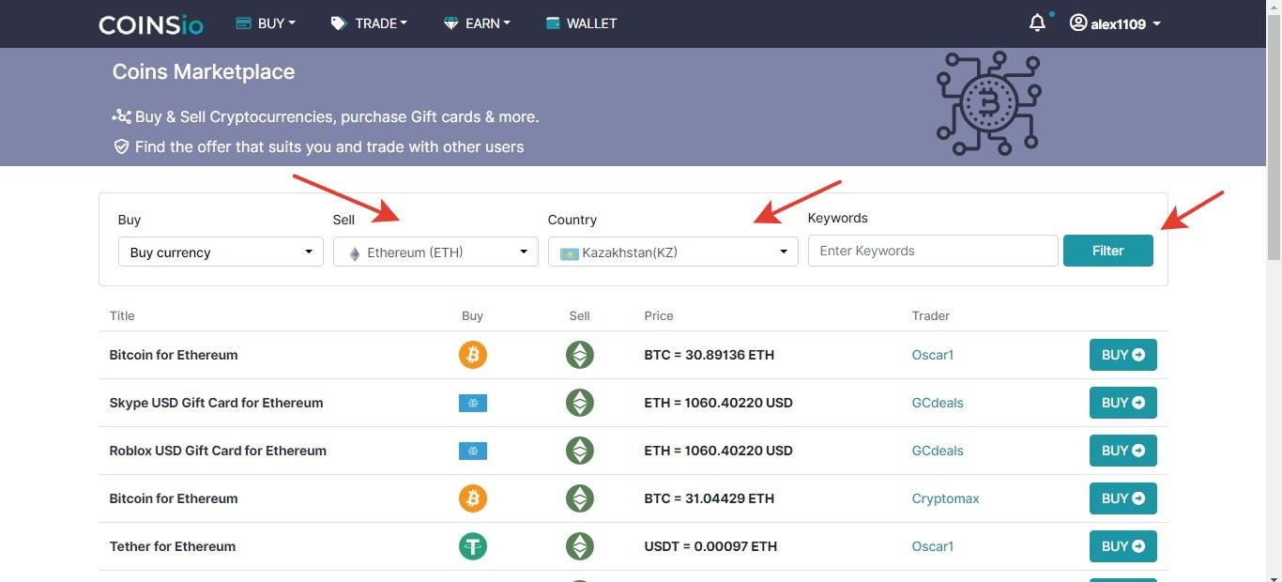Click Ethereum icon in Tether for Ethereum row
Viewport: 1282px width, 582px height.
(580, 546)
